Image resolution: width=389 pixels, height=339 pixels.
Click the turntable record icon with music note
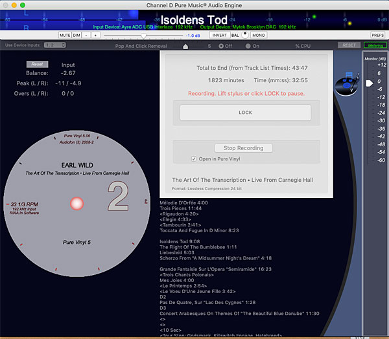pyautogui.click(x=347, y=84)
